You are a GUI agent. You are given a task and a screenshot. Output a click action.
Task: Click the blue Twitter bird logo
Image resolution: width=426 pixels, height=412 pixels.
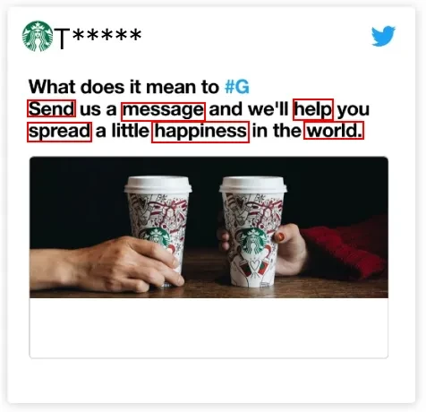point(383,36)
